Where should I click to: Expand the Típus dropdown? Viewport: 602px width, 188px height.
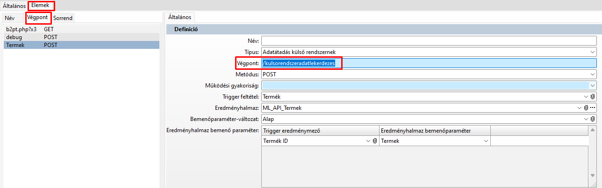[x=593, y=52]
